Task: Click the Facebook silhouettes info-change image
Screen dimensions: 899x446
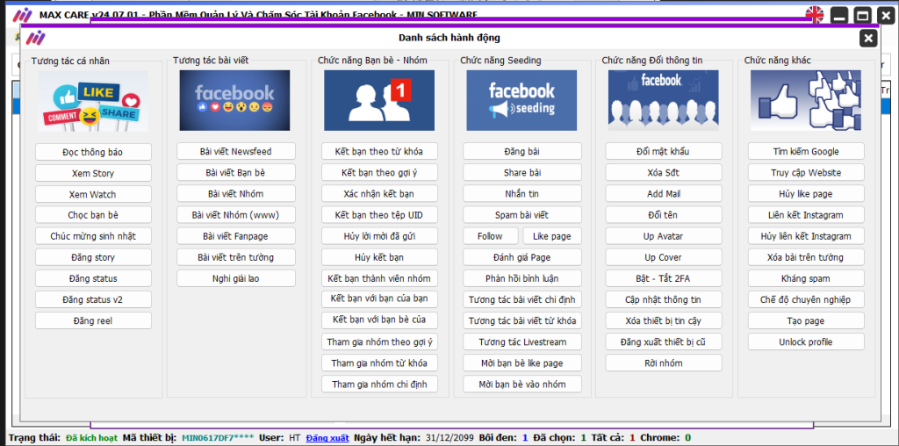Action: tap(664, 100)
